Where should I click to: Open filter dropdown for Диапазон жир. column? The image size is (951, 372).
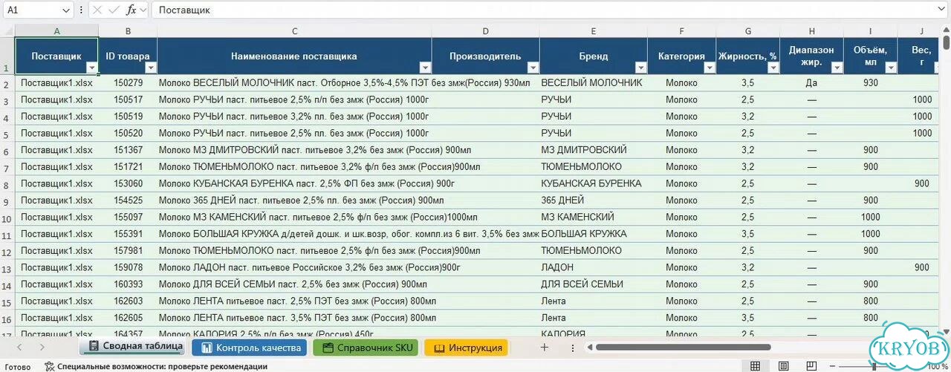pos(837,68)
